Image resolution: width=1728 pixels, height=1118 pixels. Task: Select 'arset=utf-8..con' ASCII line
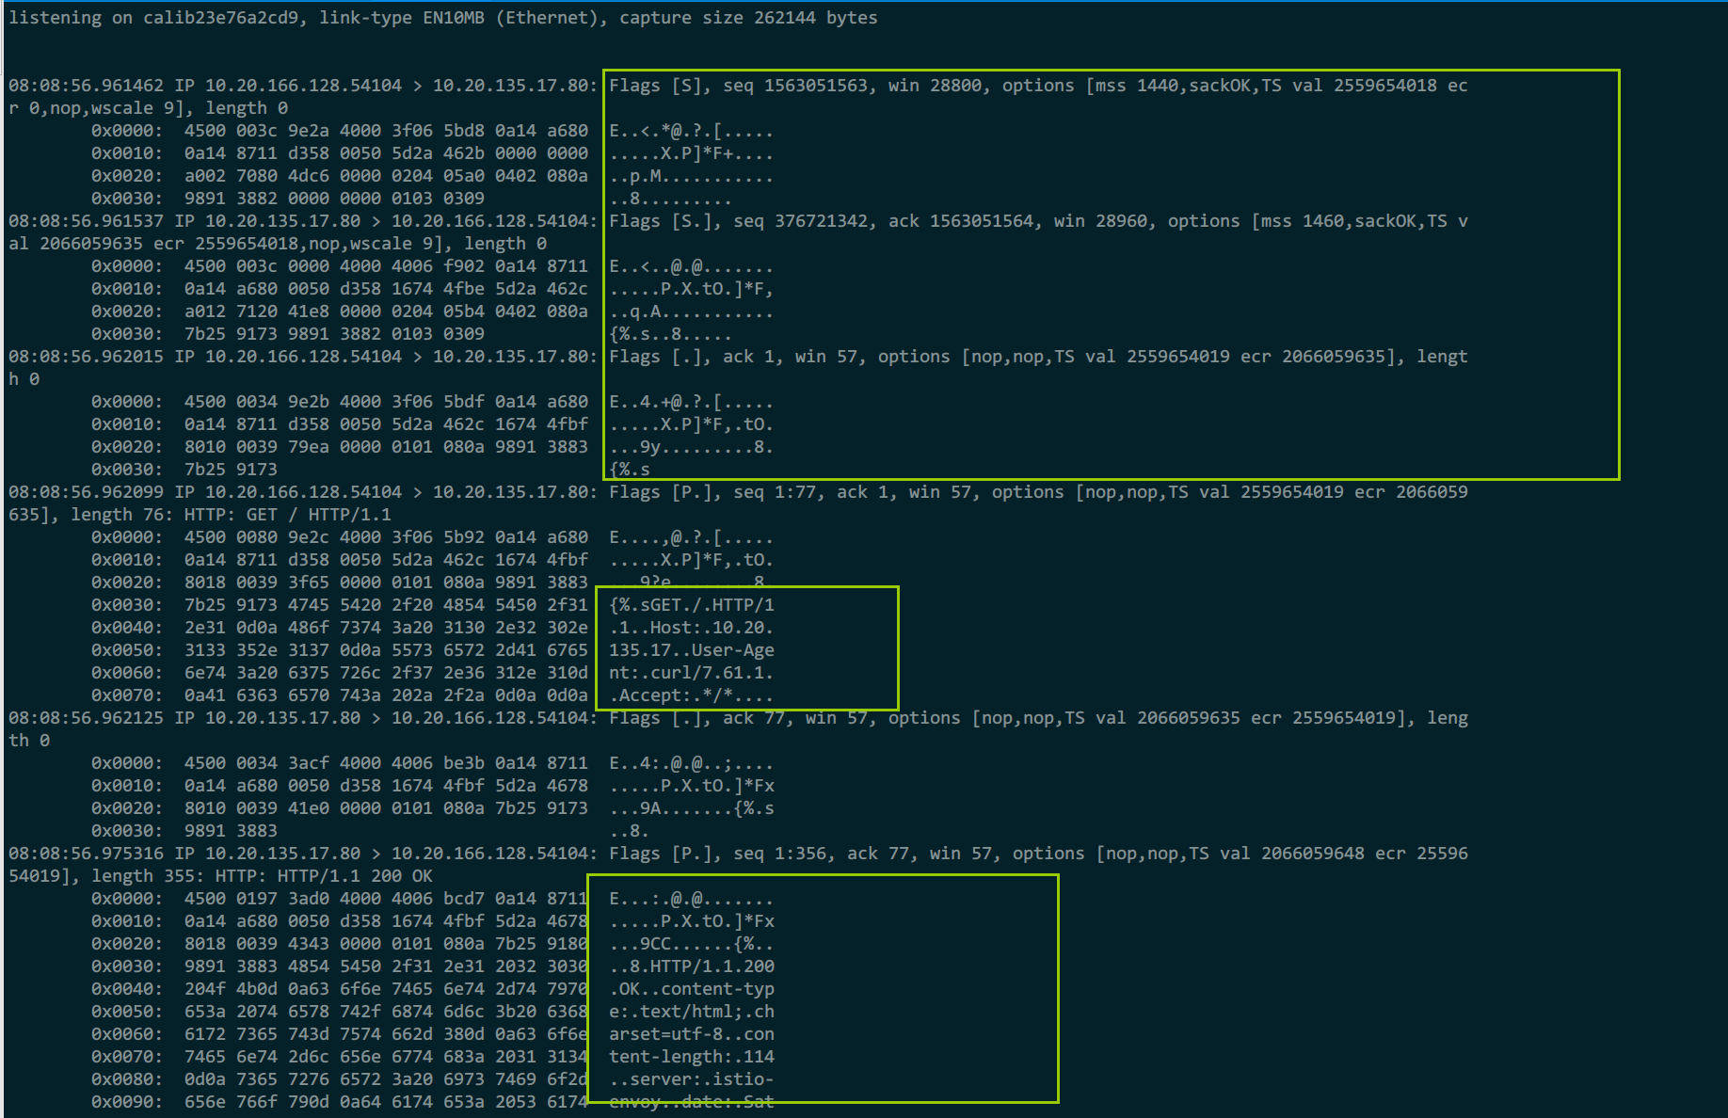tap(691, 1034)
